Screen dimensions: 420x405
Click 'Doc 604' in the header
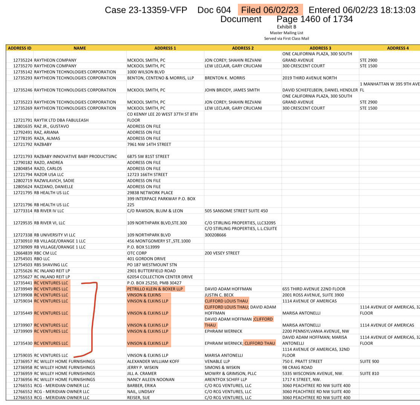(x=214, y=10)
